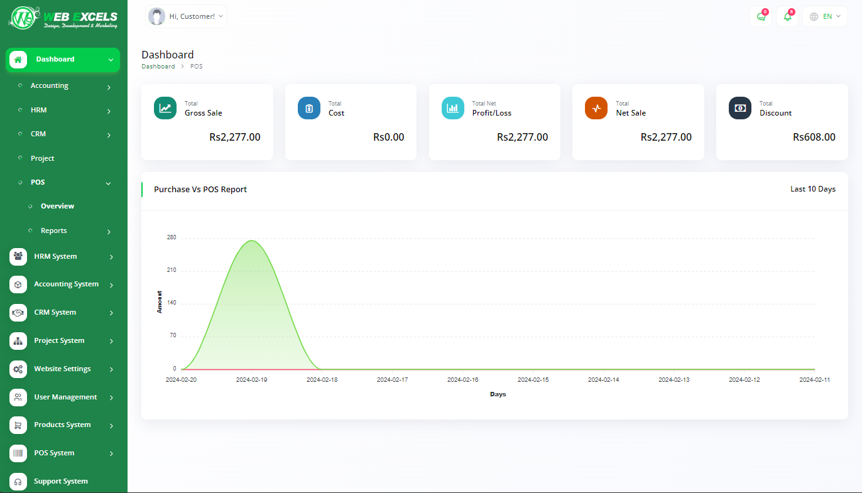Expand the HRM submenu arrow
This screenshot has width=862, height=493.
109,111
